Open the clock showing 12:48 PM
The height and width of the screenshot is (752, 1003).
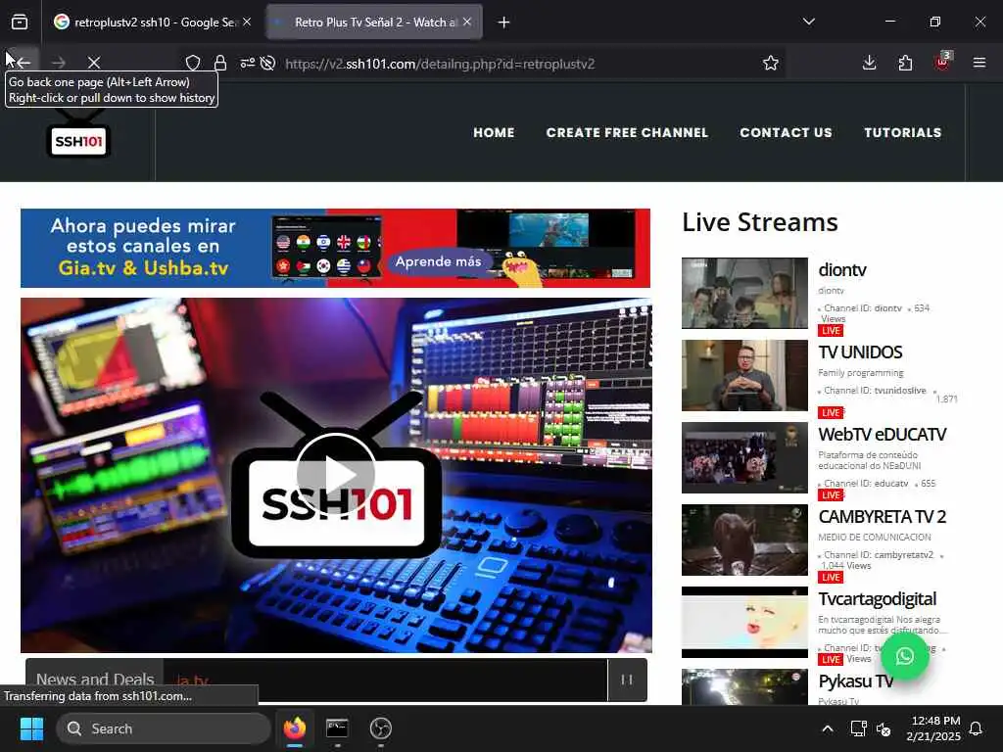click(x=933, y=728)
